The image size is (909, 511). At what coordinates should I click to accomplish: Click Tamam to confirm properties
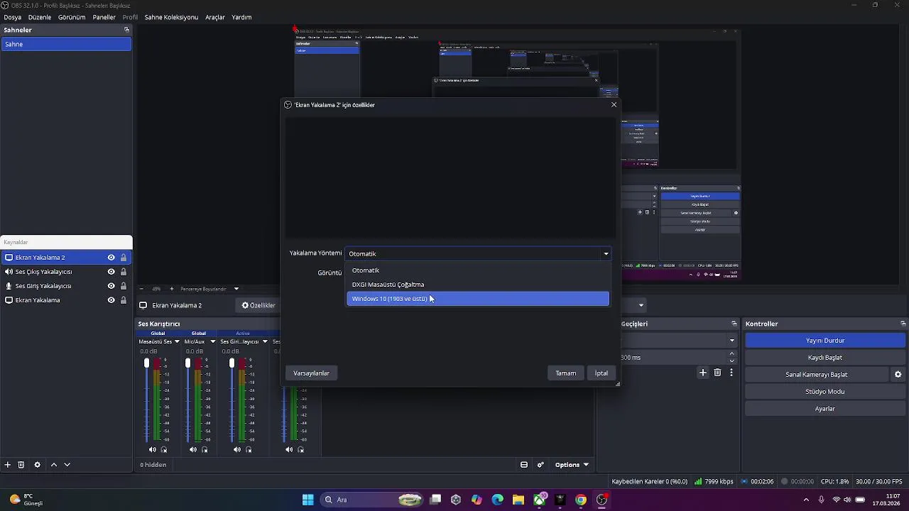(566, 373)
